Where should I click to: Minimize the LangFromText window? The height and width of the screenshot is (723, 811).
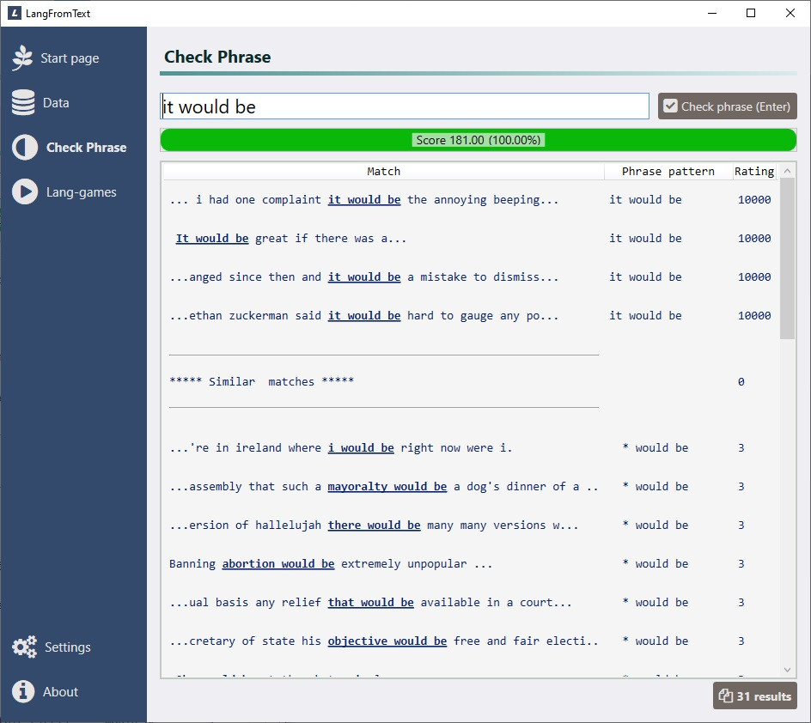pos(712,13)
